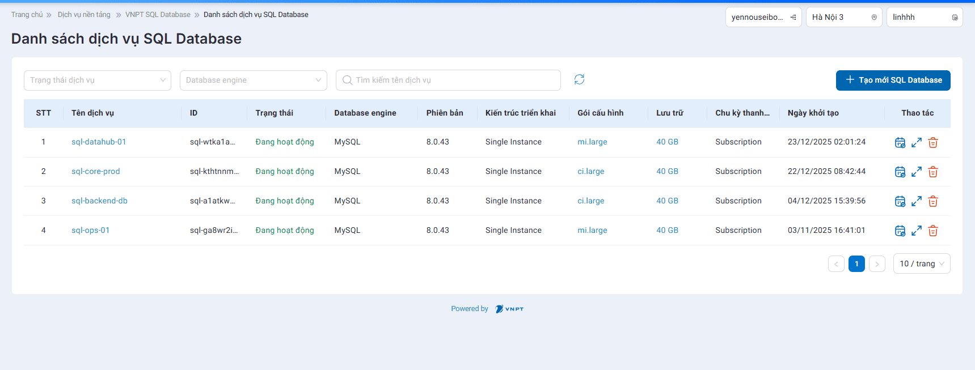The height and width of the screenshot is (370, 975).
Task: Click resize icon for sql-ops-01
Action: [x=917, y=231]
